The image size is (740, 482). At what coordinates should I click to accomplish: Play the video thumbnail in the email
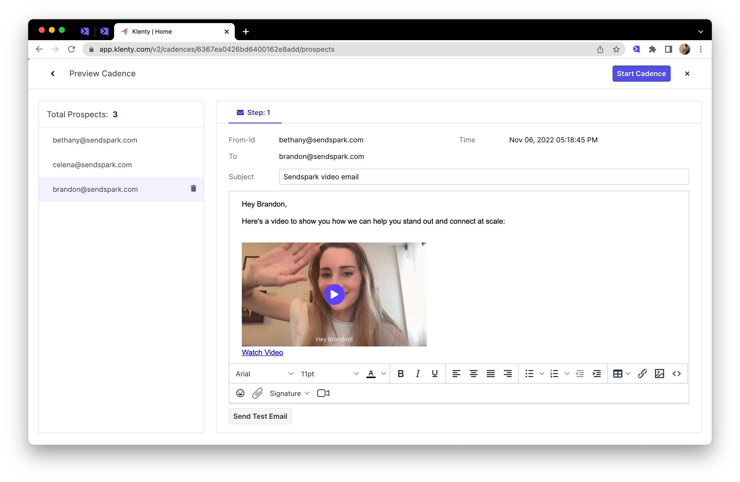tap(334, 294)
